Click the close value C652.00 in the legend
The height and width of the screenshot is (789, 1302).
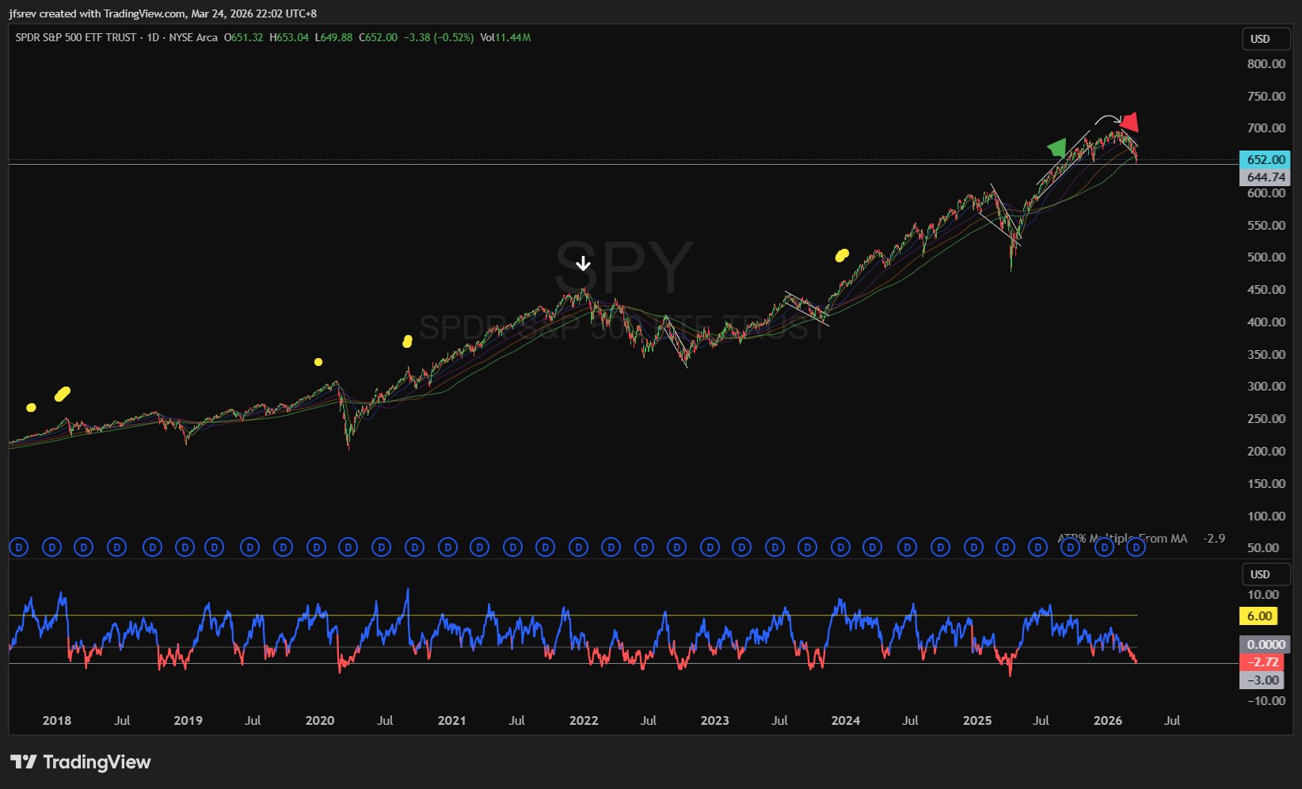(x=378, y=37)
